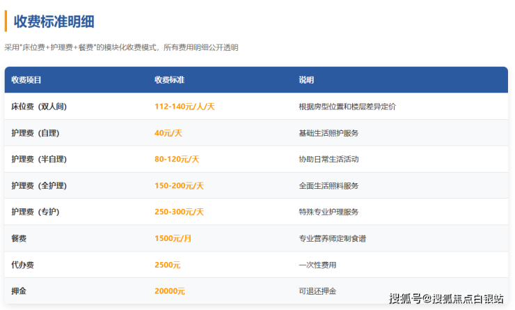The height and width of the screenshot is (310, 515).
Task: Click the 说明 column header
Action: [x=306, y=80]
